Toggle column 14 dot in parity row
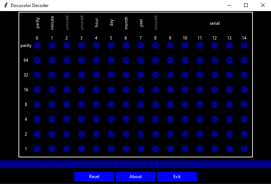271x184 pixels. [x=244, y=45]
